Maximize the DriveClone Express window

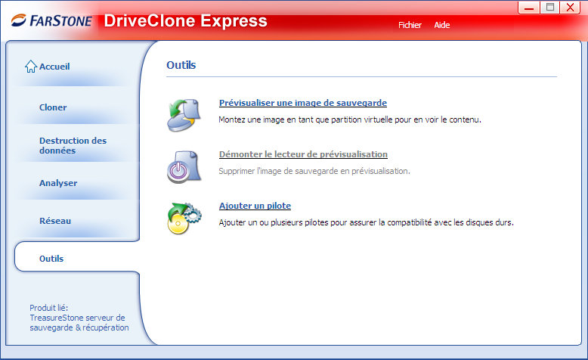click(x=549, y=8)
